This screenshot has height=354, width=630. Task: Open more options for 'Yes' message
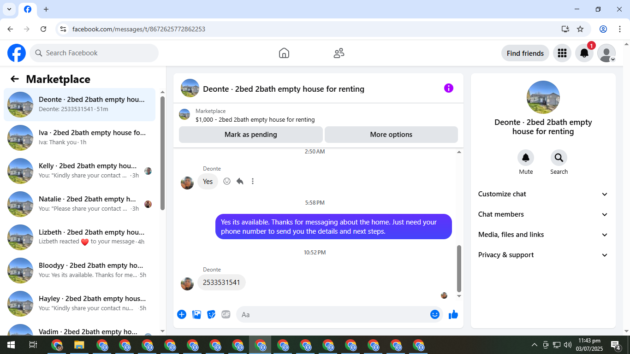coord(253,181)
